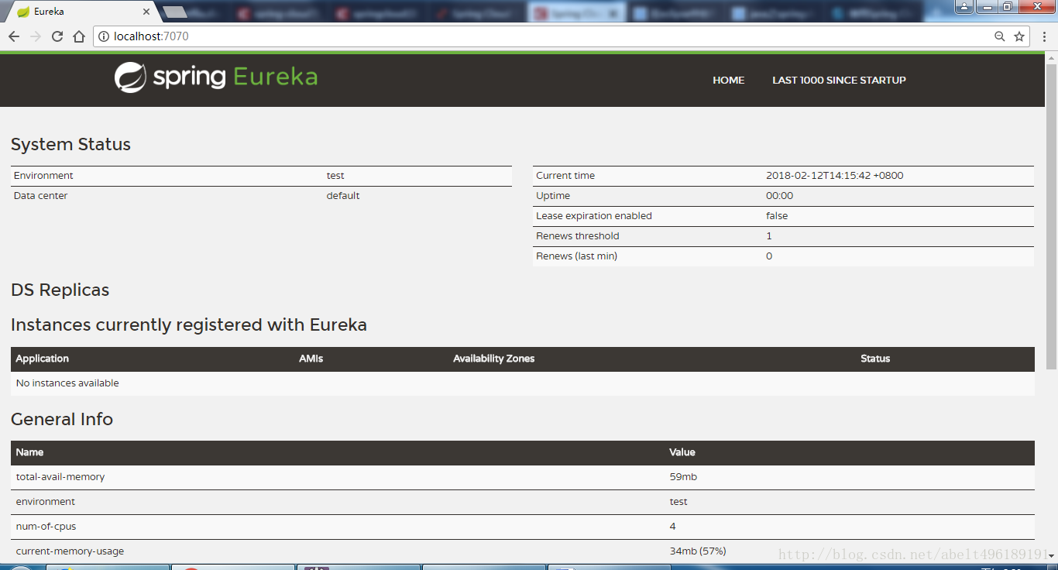Click the Value column header
This screenshot has height=570, width=1058.
682,452
